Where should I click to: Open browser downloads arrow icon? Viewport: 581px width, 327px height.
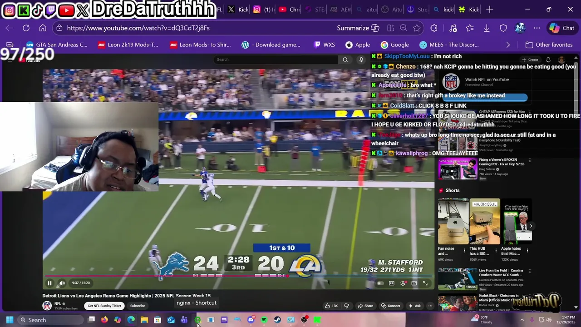487,28
